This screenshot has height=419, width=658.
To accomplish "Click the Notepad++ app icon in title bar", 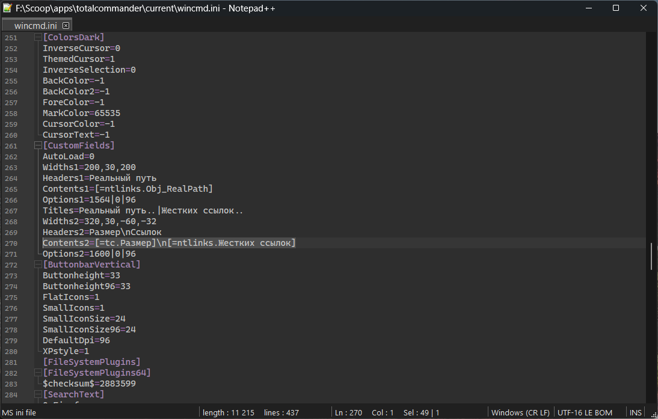I will pyautogui.click(x=8, y=8).
